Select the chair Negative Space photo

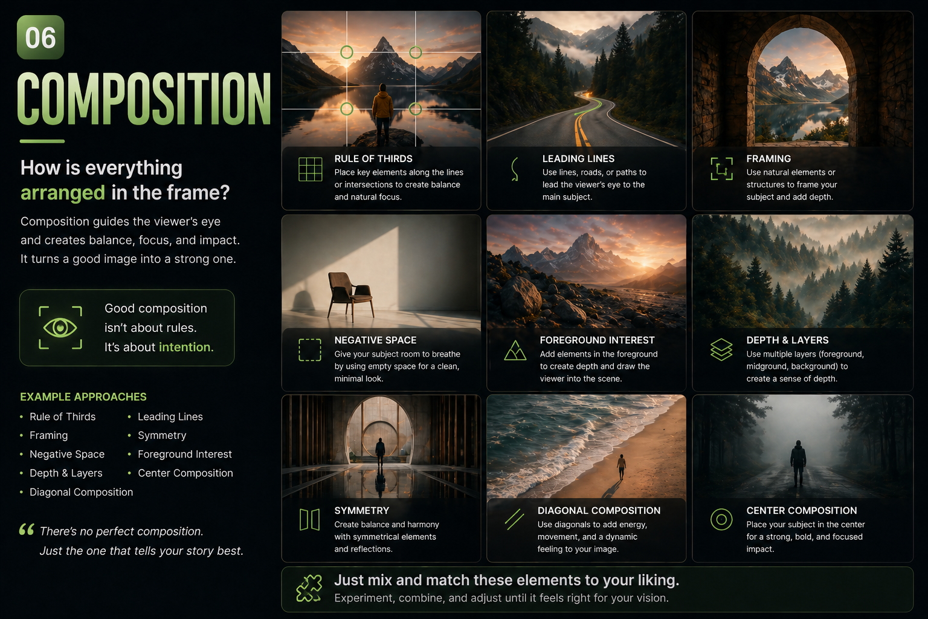[x=381, y=272]
